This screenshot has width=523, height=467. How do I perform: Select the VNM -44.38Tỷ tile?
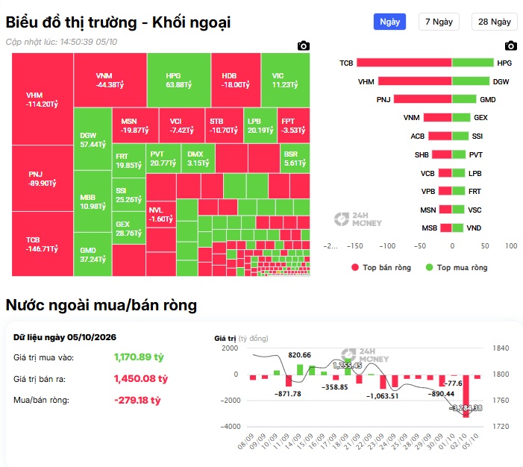110,80
